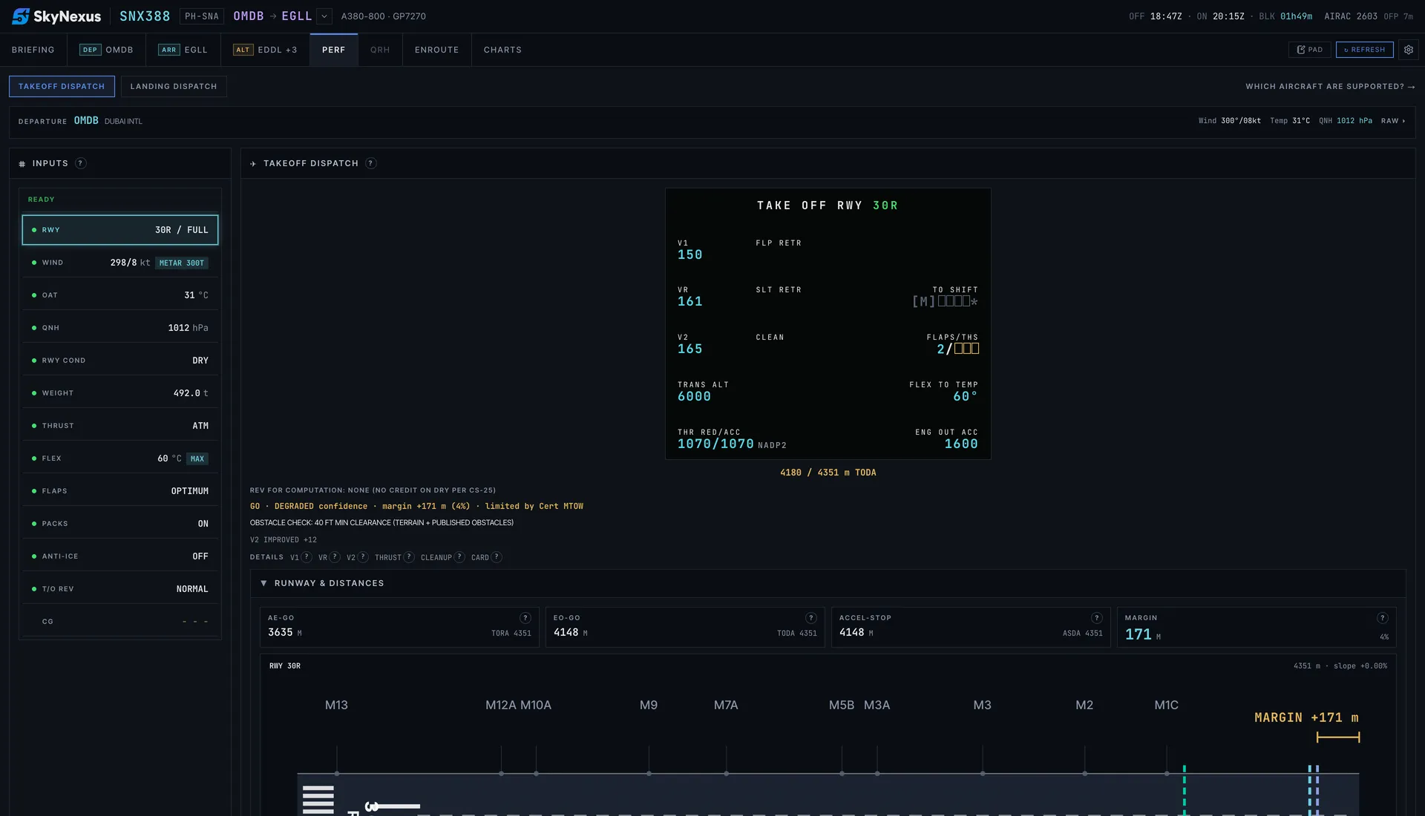The image size is (1425, 816).
Task: Open the flight route dropdown chevron
Action: [324, 16]
